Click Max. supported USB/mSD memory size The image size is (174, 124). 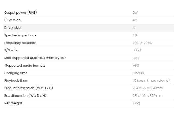click(x=35, y=58)
